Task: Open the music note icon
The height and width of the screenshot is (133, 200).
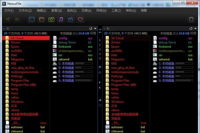Action: (61, 20)
